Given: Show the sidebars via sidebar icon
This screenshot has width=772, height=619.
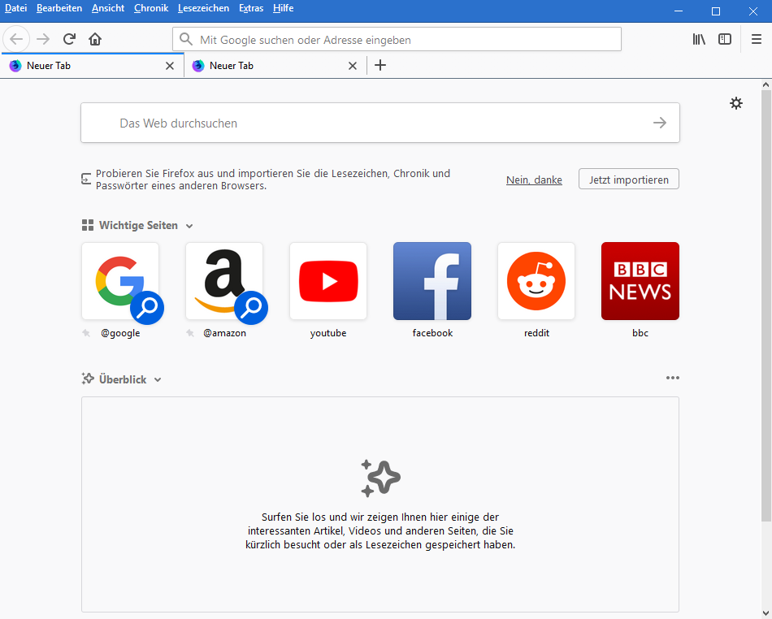Looking at the screenshot, I should 725,39.
